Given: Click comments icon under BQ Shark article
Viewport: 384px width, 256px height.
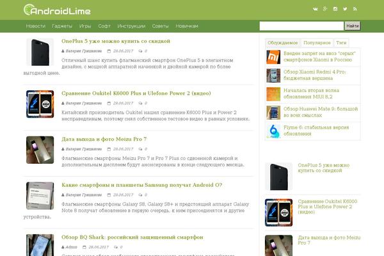Looking at the screenshot, I should (x=116, y=247).
